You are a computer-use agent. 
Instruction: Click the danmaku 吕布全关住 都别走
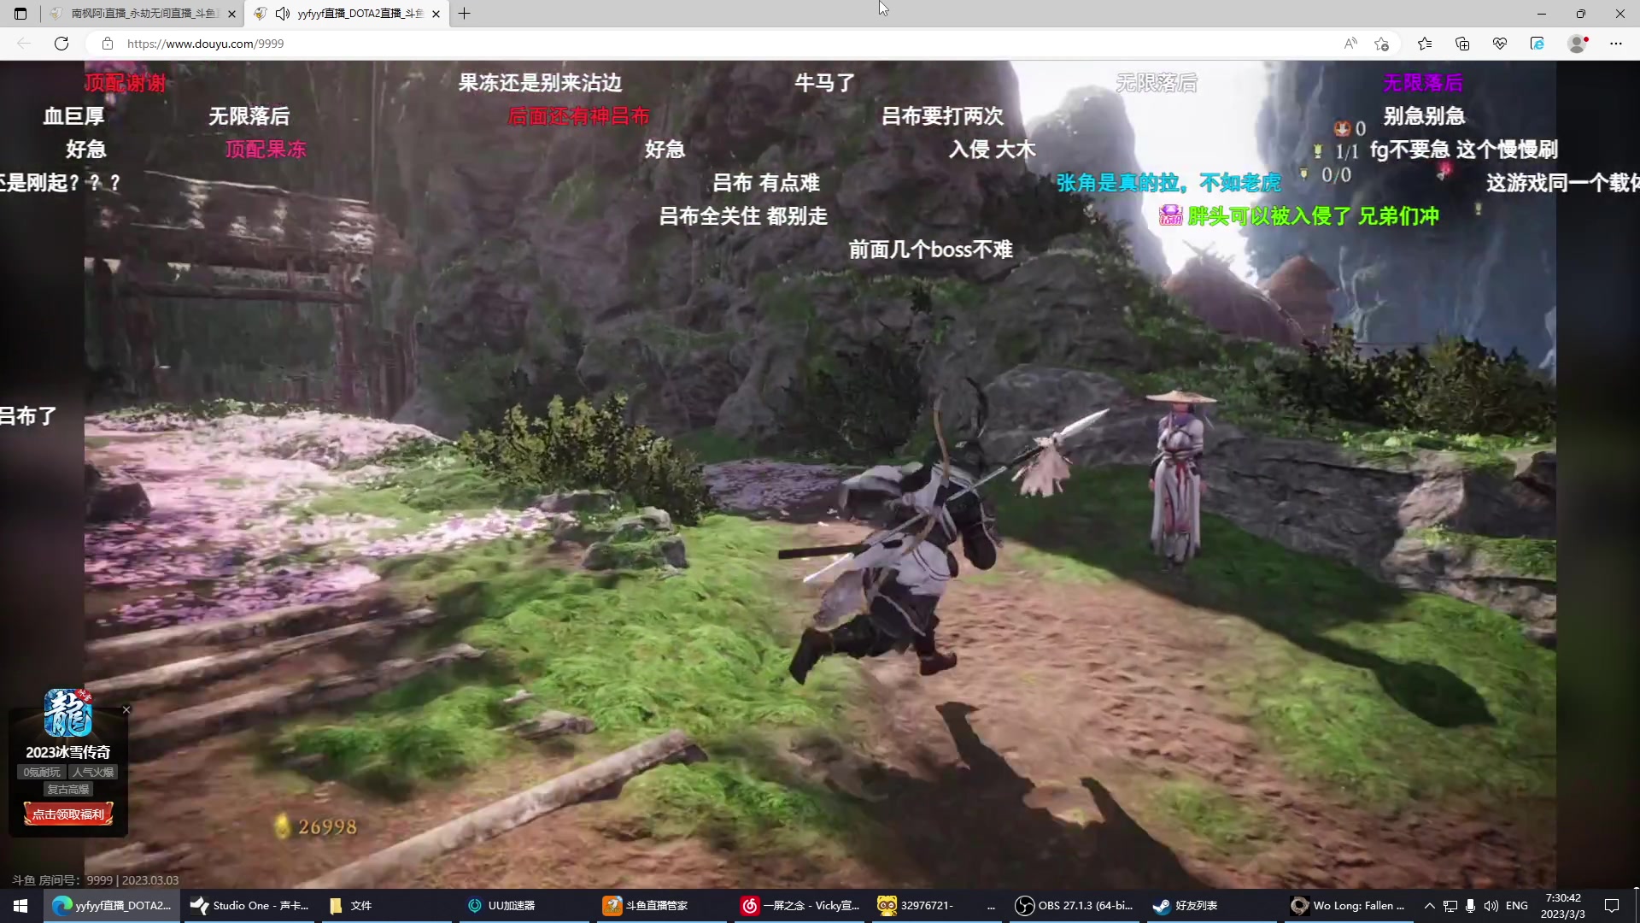pyautogui.click(x=743, y=216)
